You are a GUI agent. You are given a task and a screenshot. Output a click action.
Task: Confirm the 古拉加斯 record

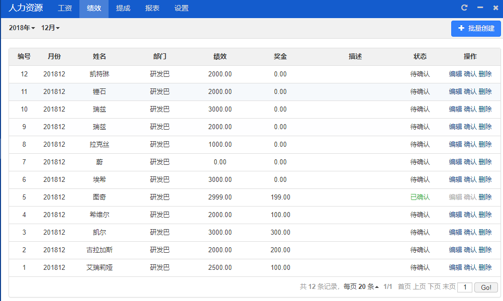click(x=470, y=250)
